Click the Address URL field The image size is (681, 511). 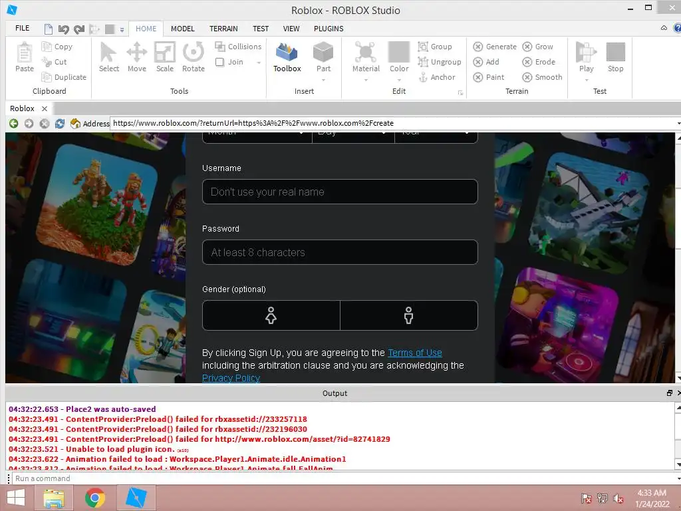394,123
